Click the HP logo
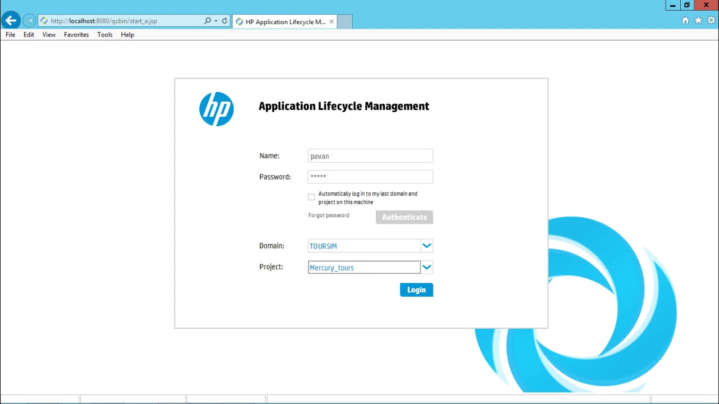 [x=216, y=109]
